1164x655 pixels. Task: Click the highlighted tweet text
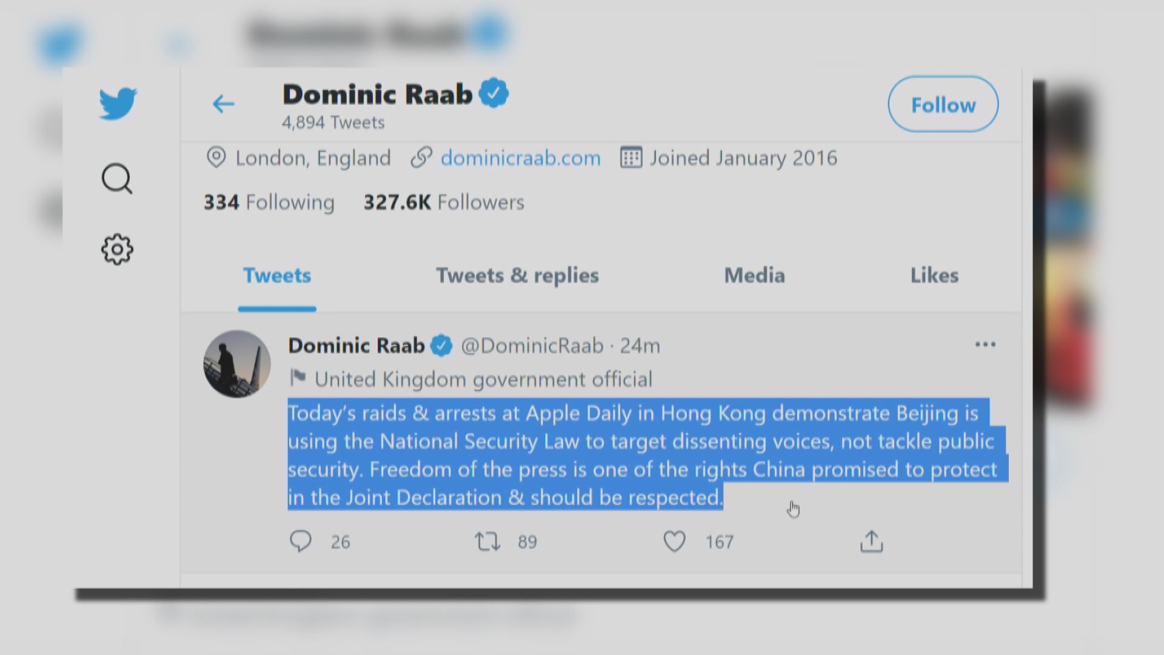click(641, 455)
